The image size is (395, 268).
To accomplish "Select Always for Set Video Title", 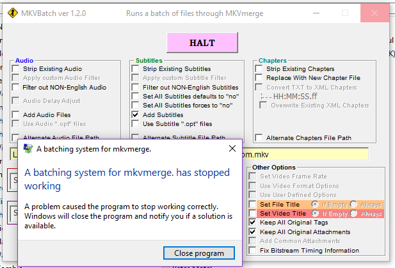I will [x=353, y=214].
